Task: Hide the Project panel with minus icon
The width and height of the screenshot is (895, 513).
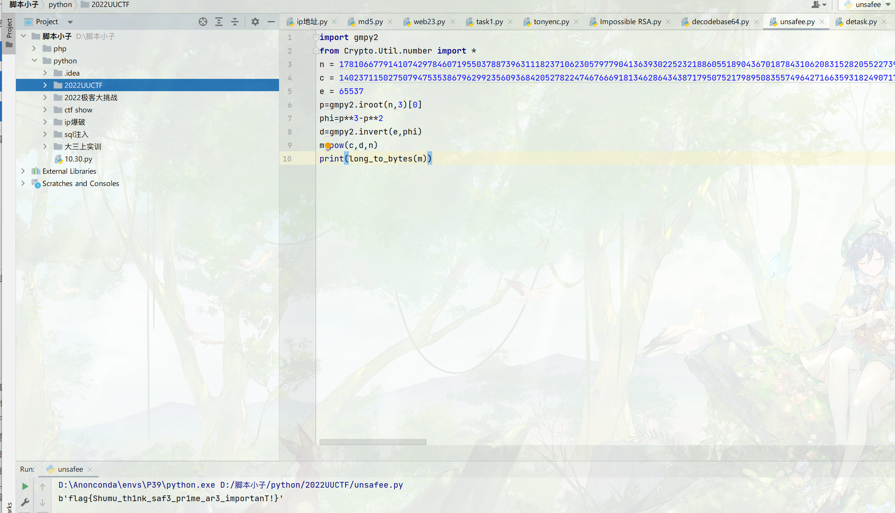Action: [271, 22]
